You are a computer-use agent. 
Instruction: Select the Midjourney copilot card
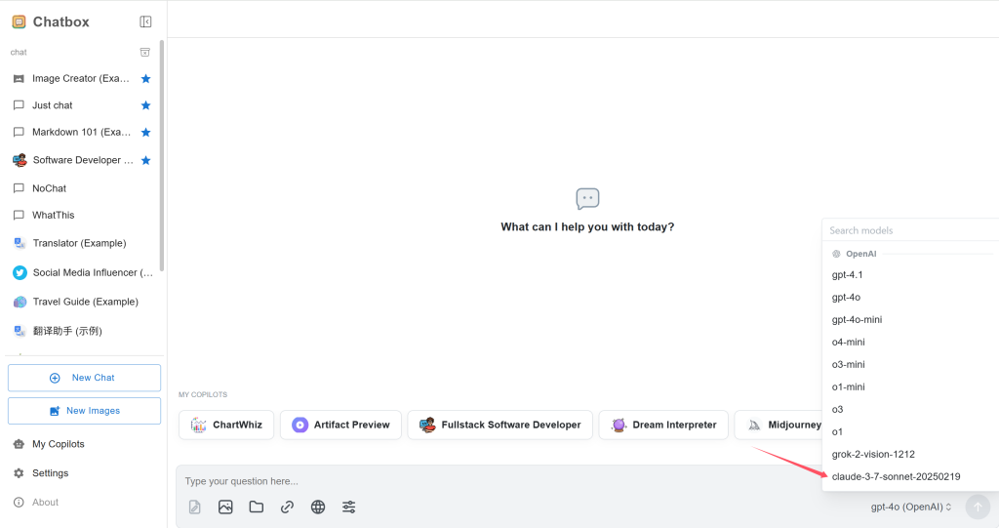pyautogui.click(x=779, y=425)
